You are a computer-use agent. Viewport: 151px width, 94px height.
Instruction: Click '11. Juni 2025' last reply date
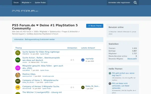pyautogui.click(x=90, y=61)
